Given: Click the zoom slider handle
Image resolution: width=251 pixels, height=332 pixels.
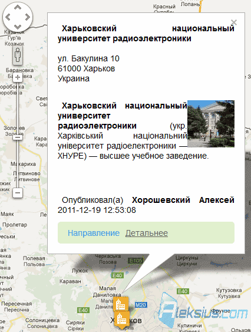Looking at the screenshot, I should click(18, 137).
